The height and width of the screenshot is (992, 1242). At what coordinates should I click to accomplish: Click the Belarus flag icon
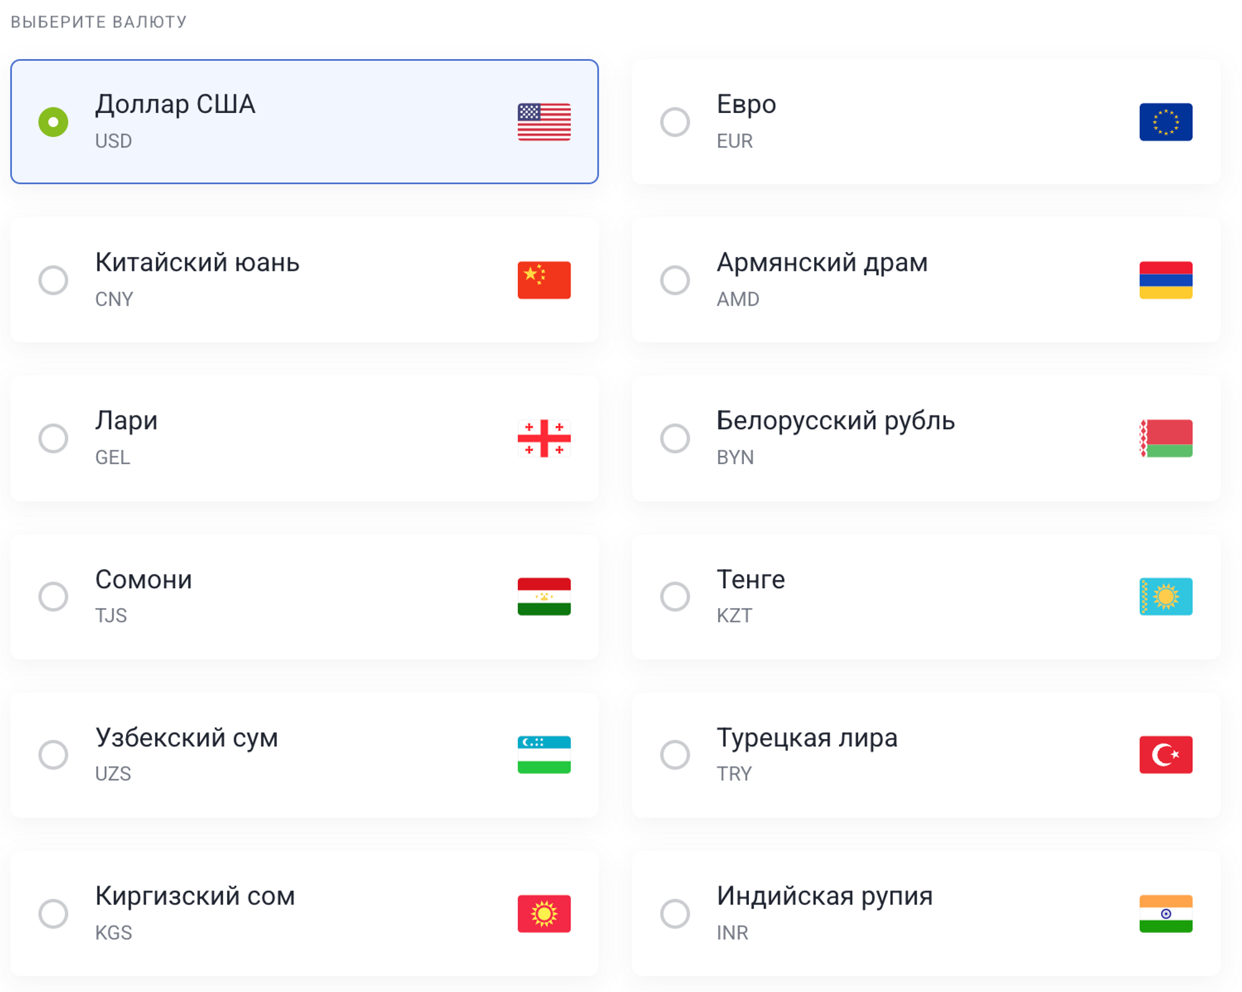pyautogui.click(x=1165, y=439)
